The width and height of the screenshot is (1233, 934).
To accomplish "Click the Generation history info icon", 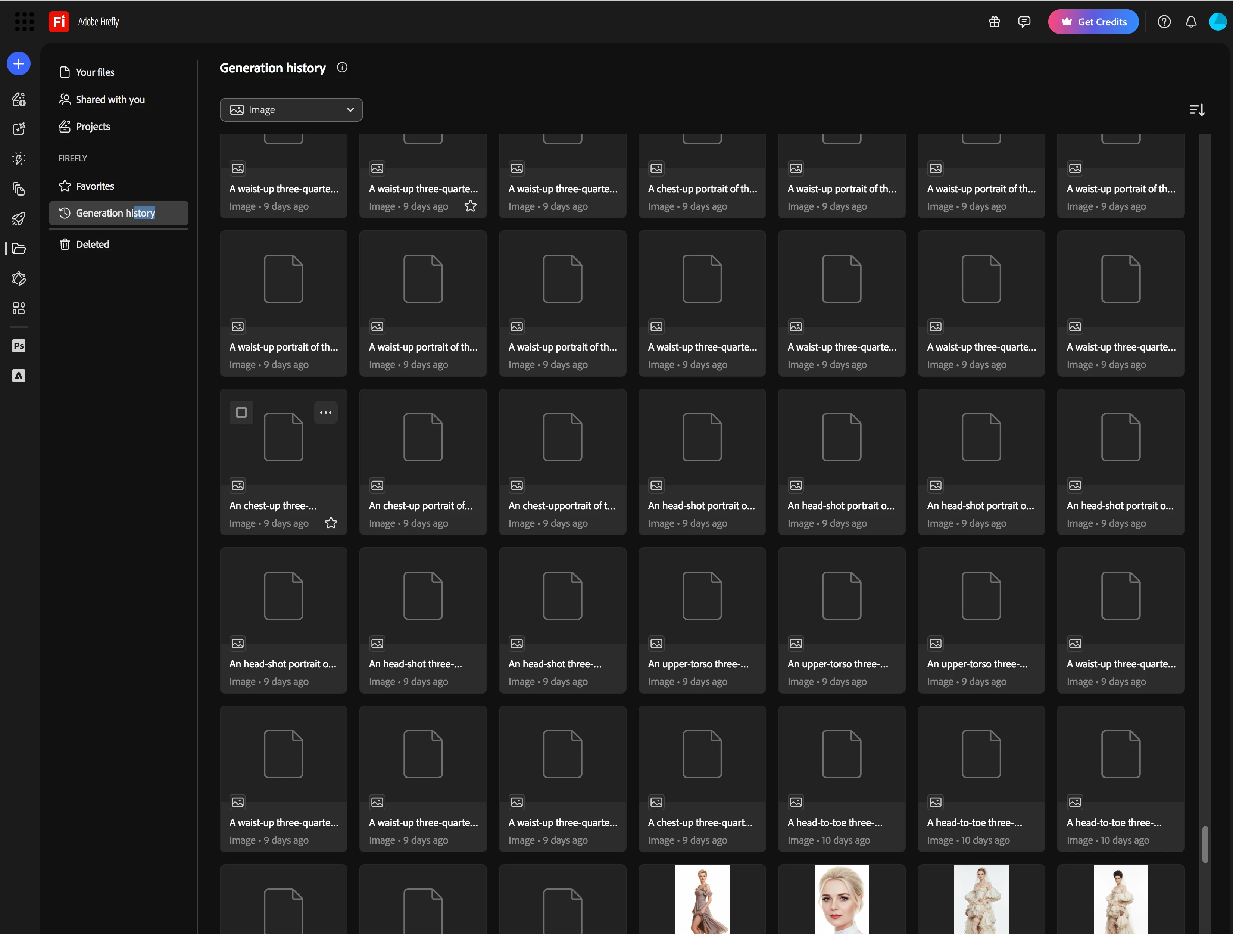I will click(x=342, y=68).
